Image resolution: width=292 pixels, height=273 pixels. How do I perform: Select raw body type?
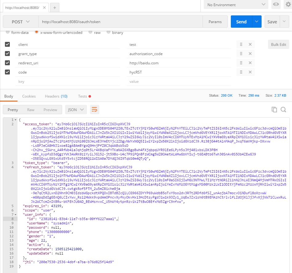pyautogui.click(x=90, y=32)
